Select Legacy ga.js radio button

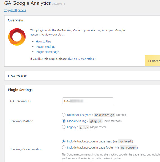pos(64,127)
